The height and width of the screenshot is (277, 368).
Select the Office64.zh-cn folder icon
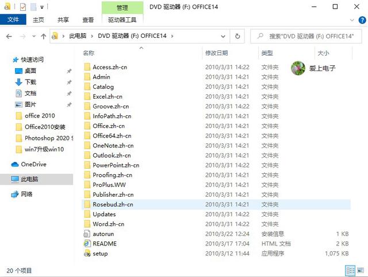(87, 136)
